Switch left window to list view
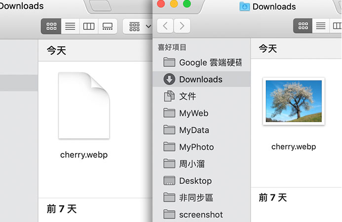Image resolution: width=342 pixels, height=222 pixels. click(70, 26)
